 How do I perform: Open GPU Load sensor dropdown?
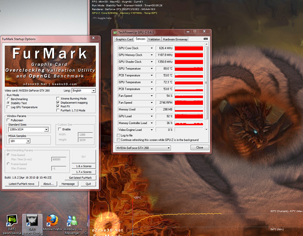click(151, 116)
